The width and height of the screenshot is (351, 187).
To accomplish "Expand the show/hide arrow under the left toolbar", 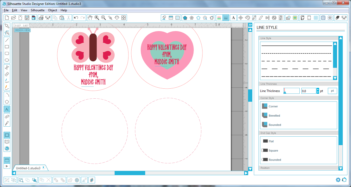I will (7, 166).
